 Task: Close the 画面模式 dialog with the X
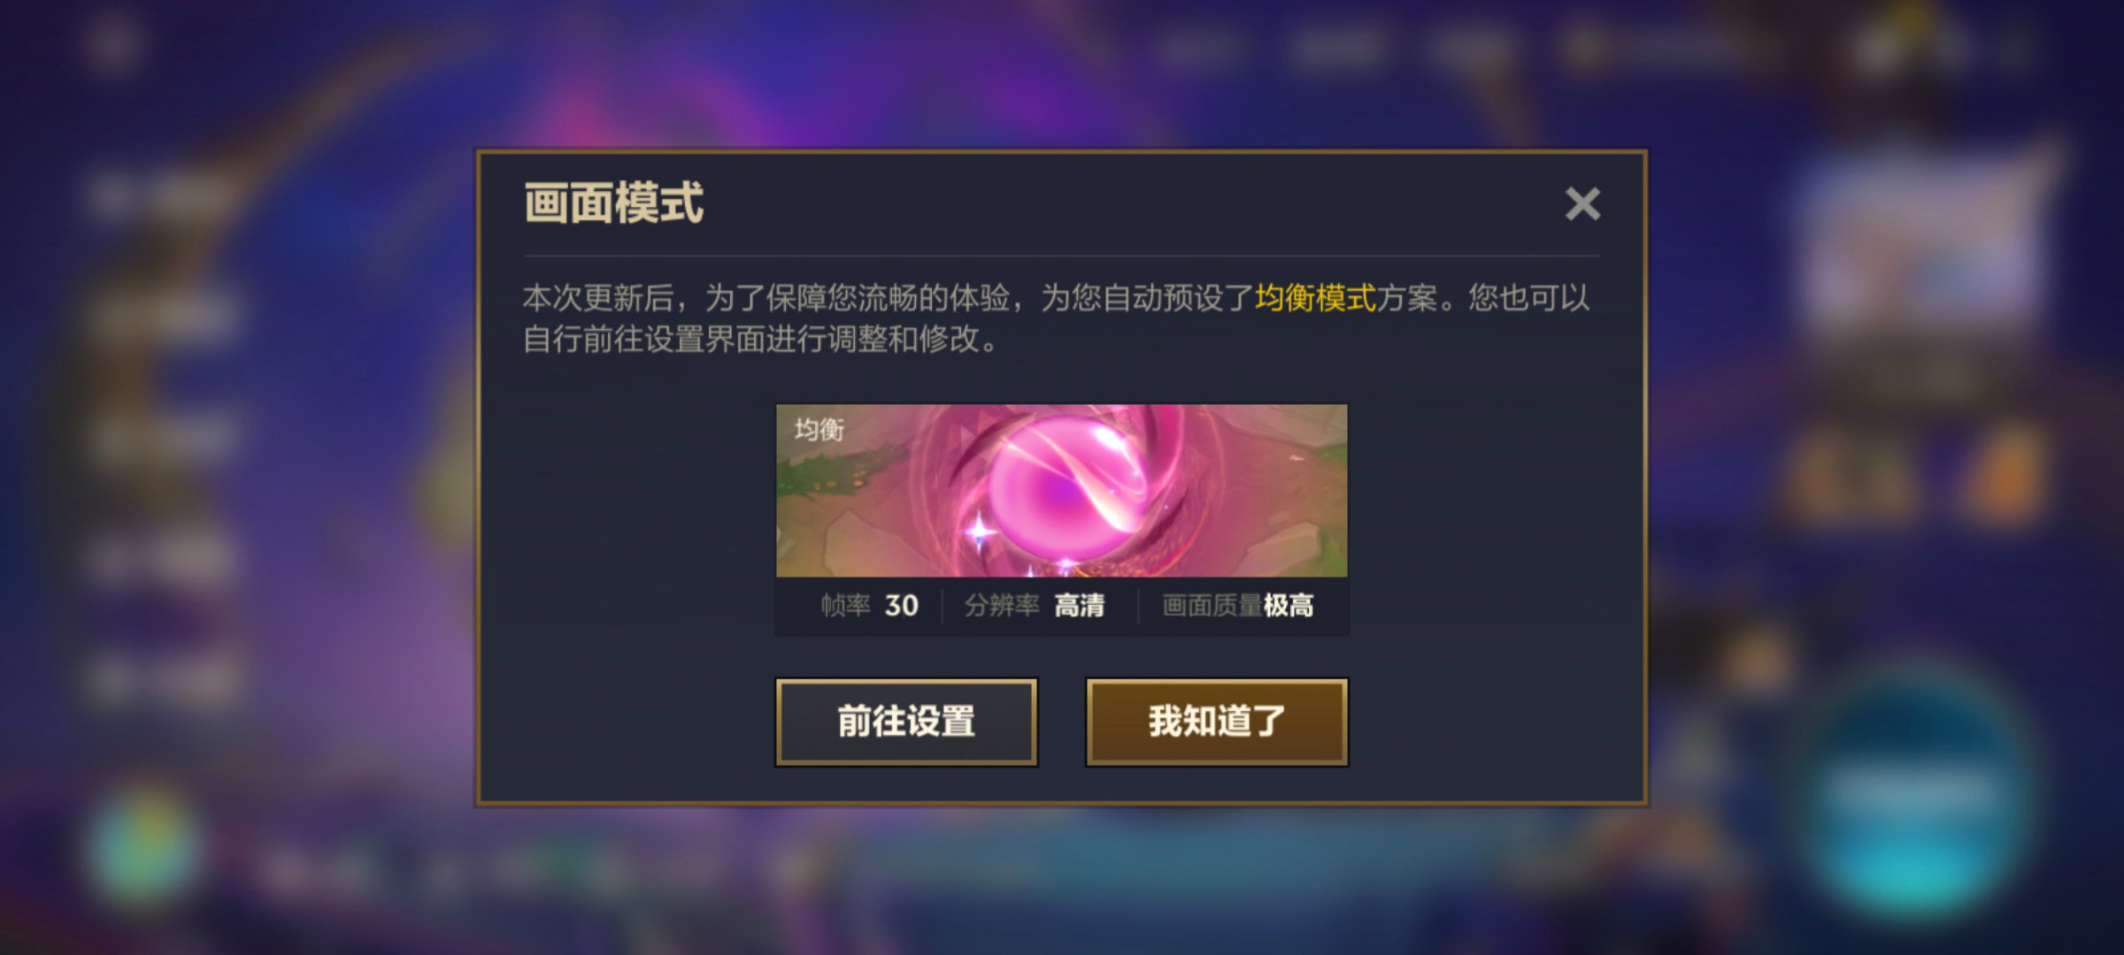pos(1582,204)
